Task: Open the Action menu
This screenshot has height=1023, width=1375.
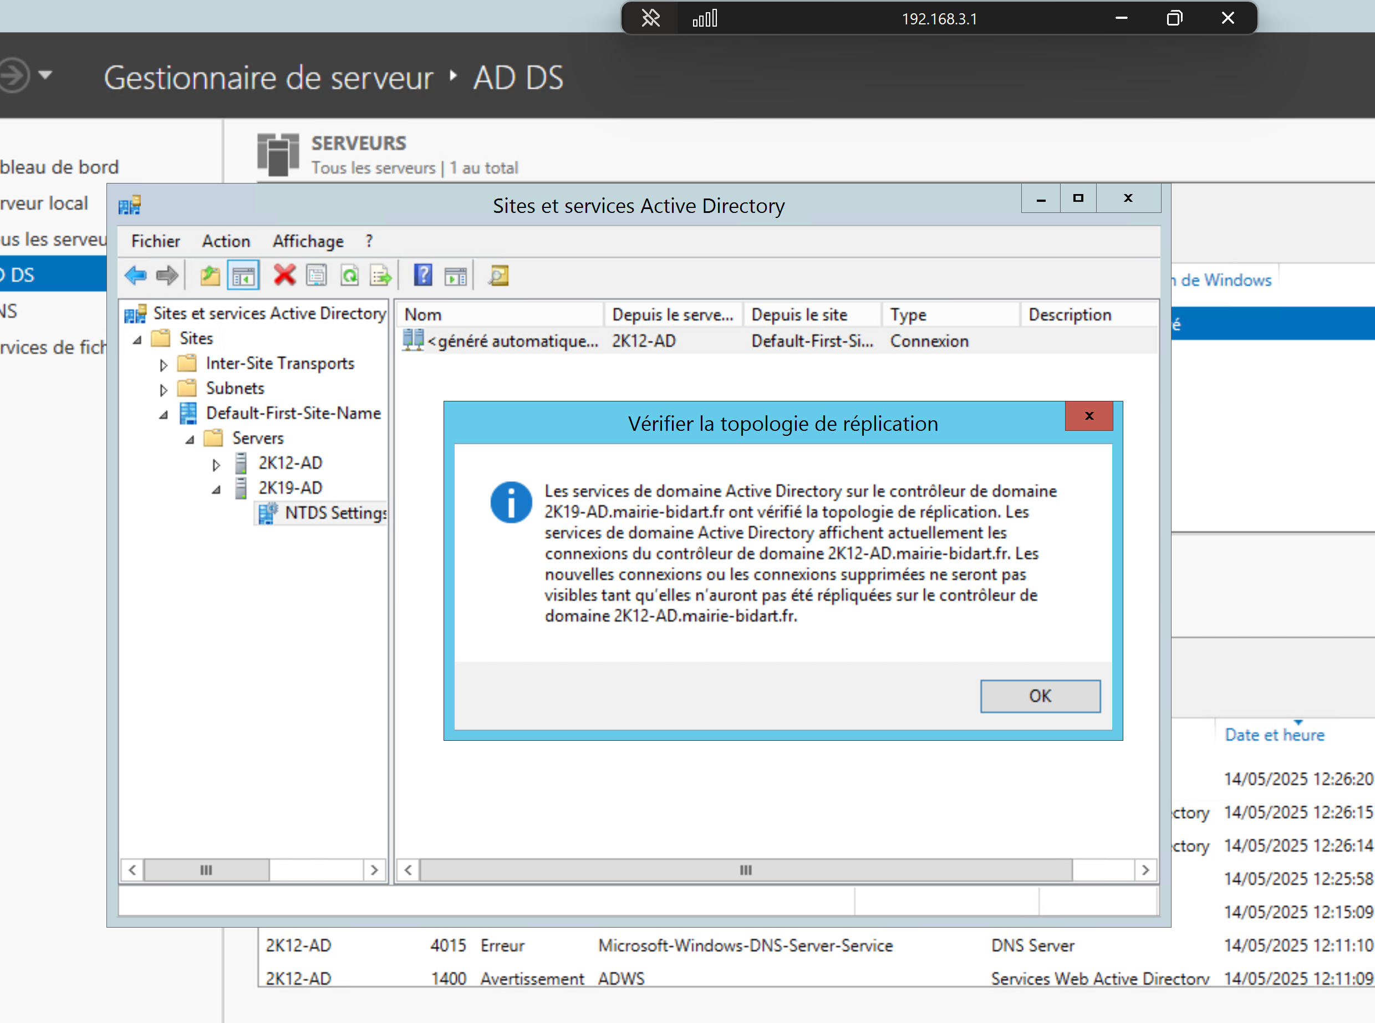Action: click(226, 241)
